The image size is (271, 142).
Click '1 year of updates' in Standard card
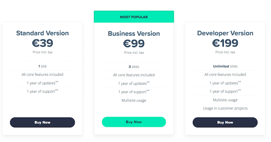click(x=43, y=83)
